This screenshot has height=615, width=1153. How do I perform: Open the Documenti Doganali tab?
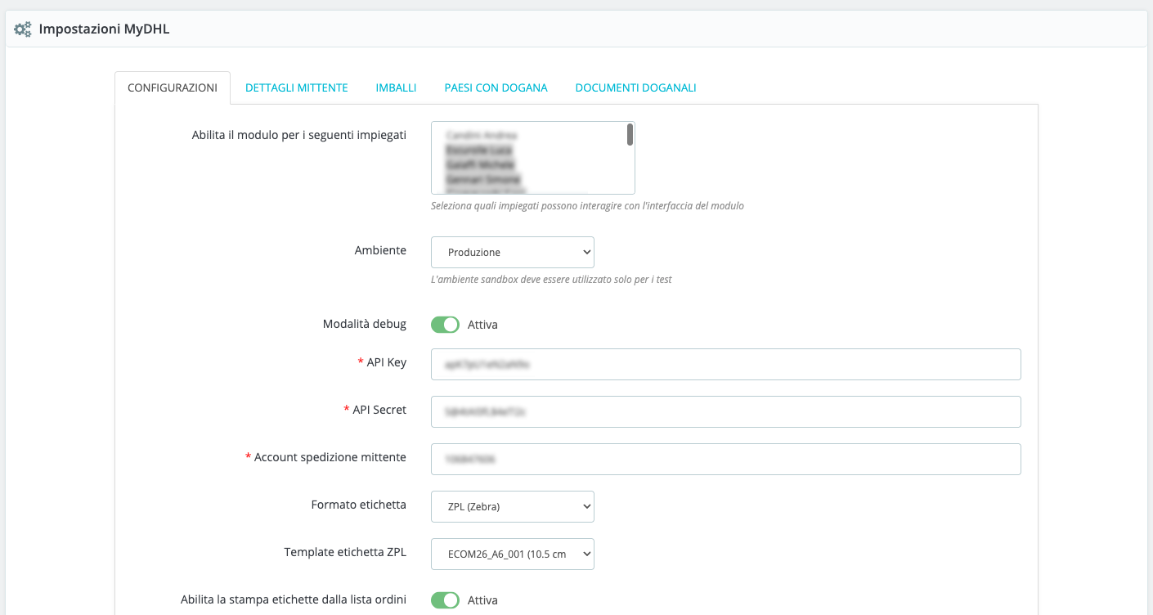[635, 88]
